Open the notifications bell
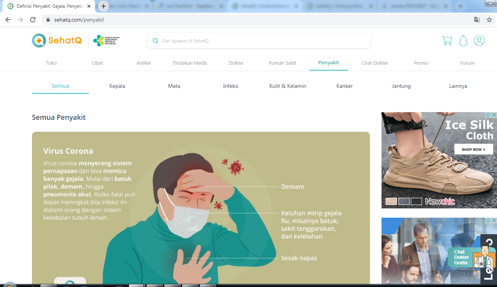This screenshot has width=497, height=287. [463, 40]
